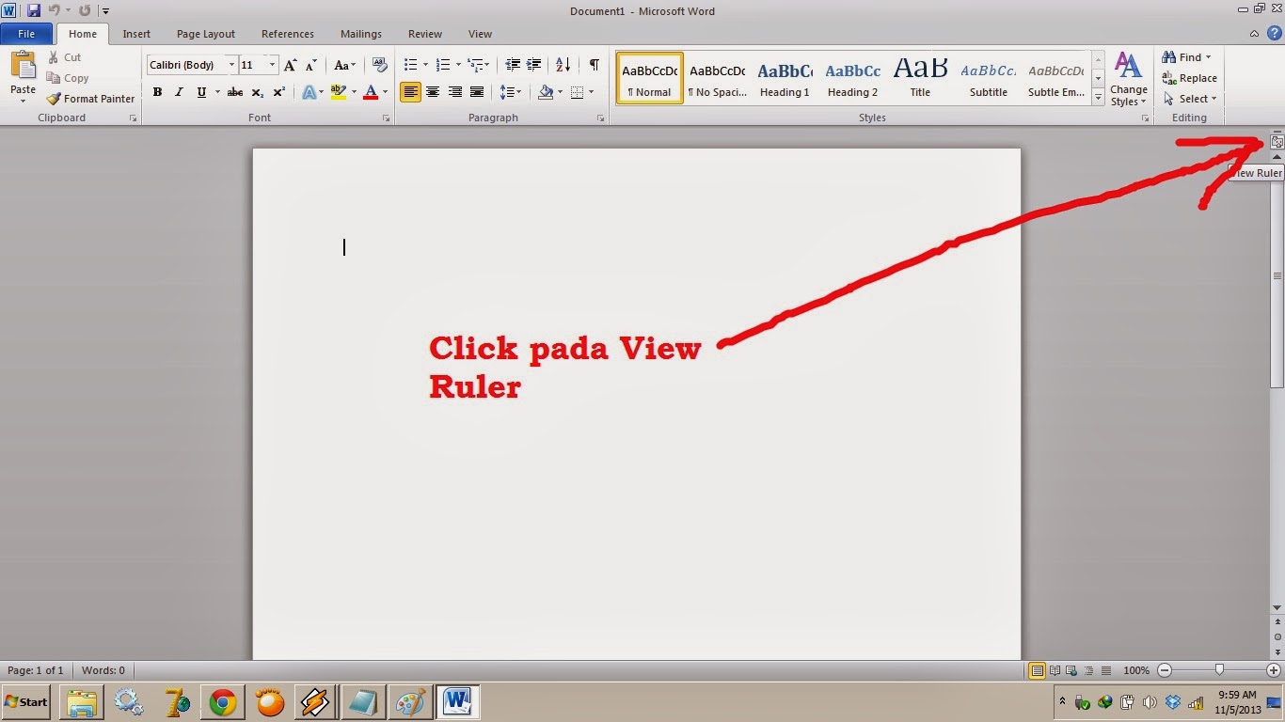Click the Show/Hide paragraph marks icon
The height and width of the screenshot is (722, 1285).
(593, 65)
